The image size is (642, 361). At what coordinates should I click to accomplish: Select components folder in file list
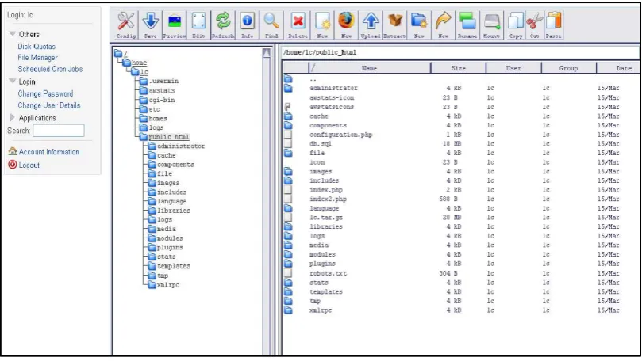(328, 125)
